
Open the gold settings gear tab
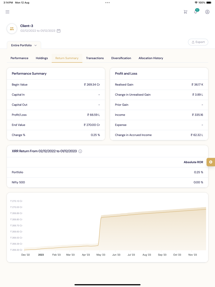[211, 162]
